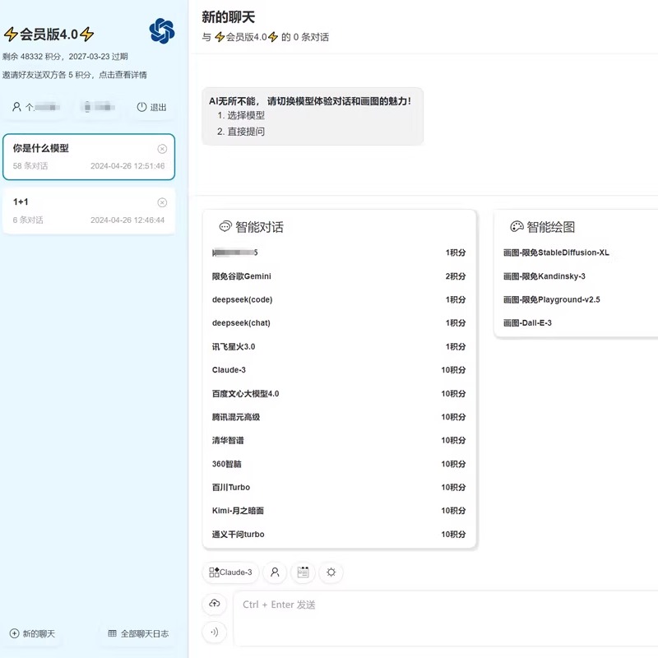Click the user profile icon in the sidebar
658x658 pixels.
pos(15,107)
